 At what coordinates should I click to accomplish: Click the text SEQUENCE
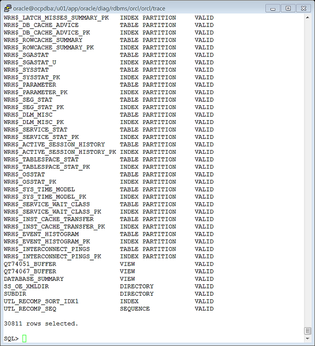(135, 309)
